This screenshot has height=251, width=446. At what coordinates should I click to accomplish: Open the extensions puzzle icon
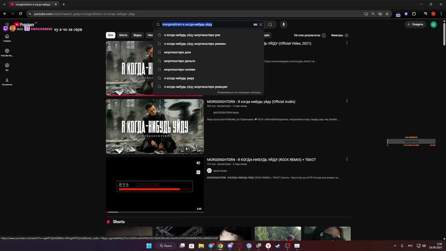coord(414,14)
